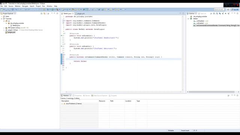Open the External Tools dropdown arrow
This screenshot has height=135, width=240.
coord(60,9)
